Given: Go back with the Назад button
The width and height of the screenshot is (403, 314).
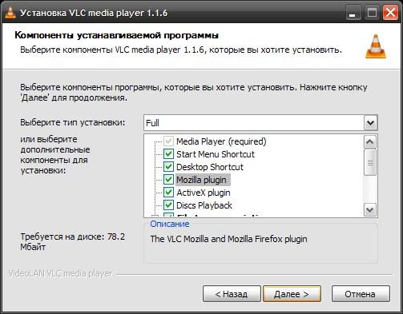Looking at the screenshot, I should (232, 294).
